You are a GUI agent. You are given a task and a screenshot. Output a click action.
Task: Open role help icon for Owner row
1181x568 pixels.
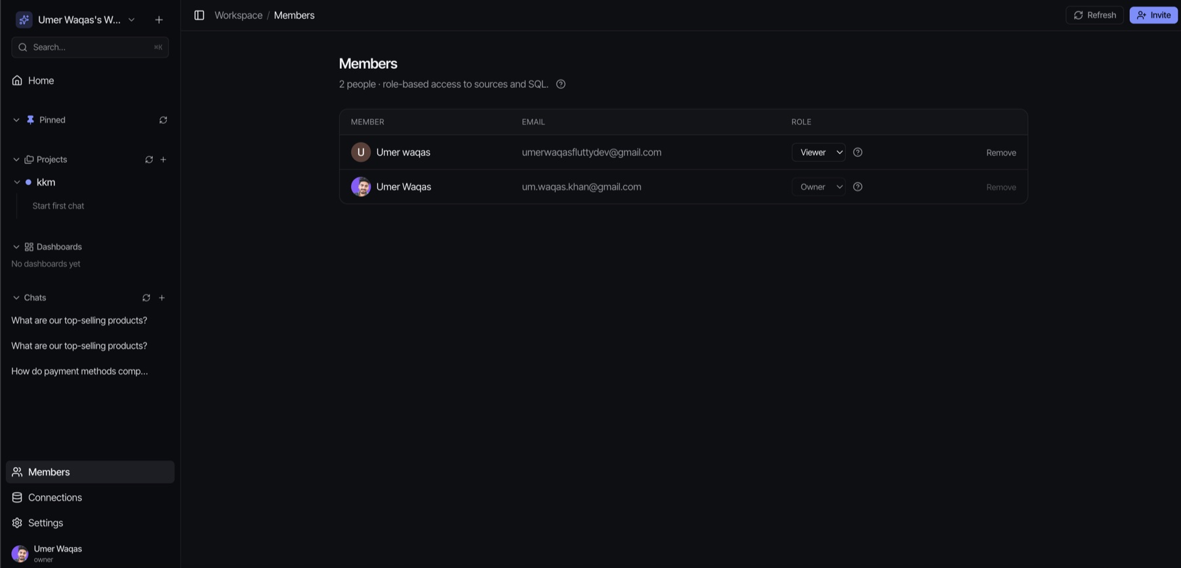click(x=858, y=187)
